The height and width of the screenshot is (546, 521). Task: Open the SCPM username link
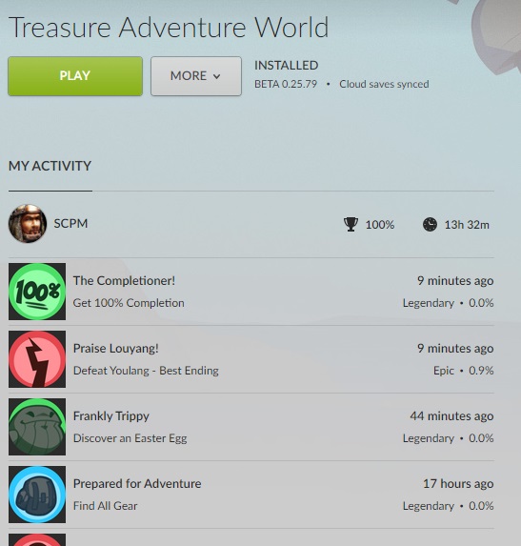70,224
